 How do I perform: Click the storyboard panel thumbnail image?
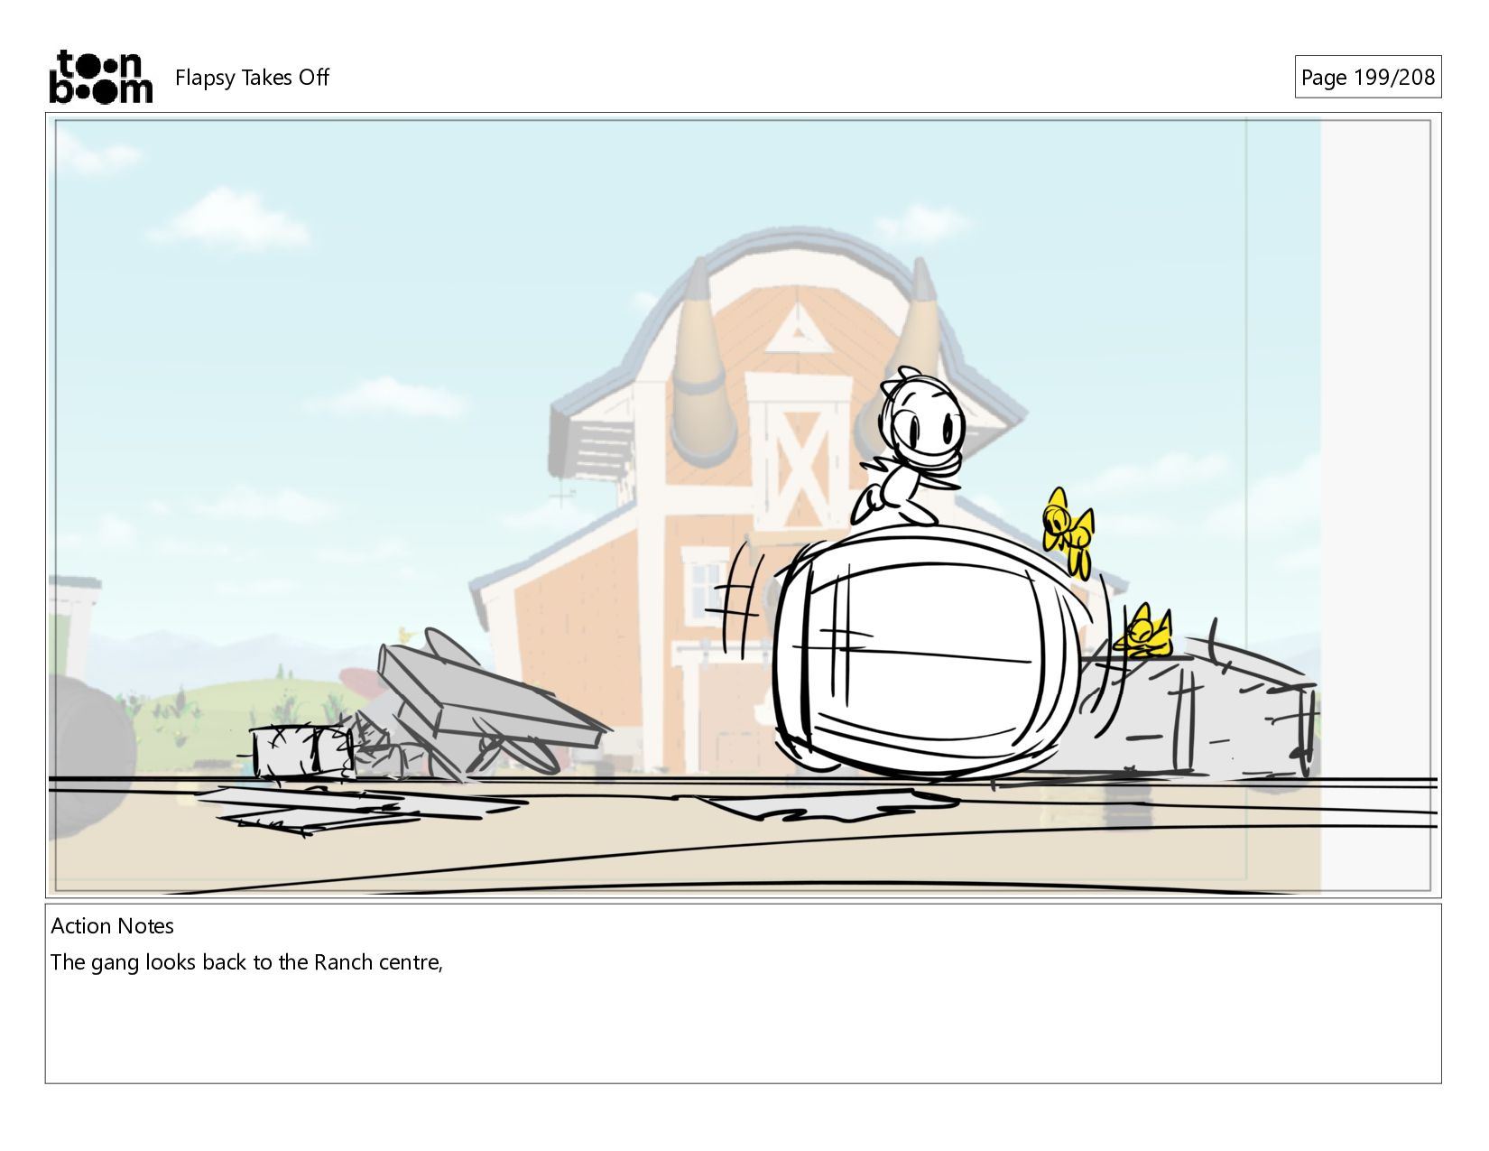click(x=743, y=506)
